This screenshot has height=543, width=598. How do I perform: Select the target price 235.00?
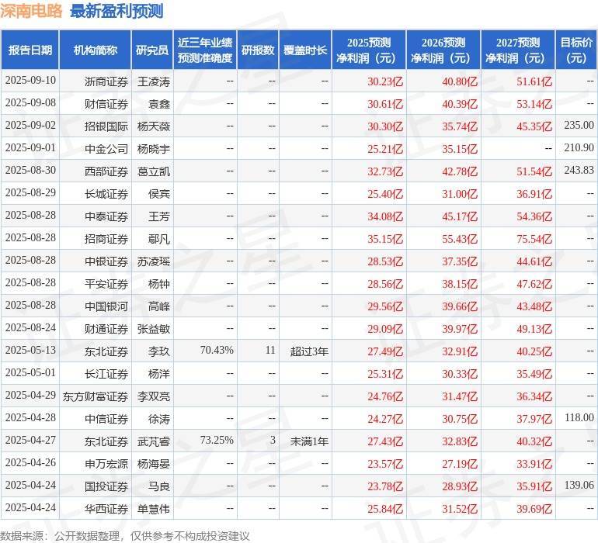(x=579, y=126)
